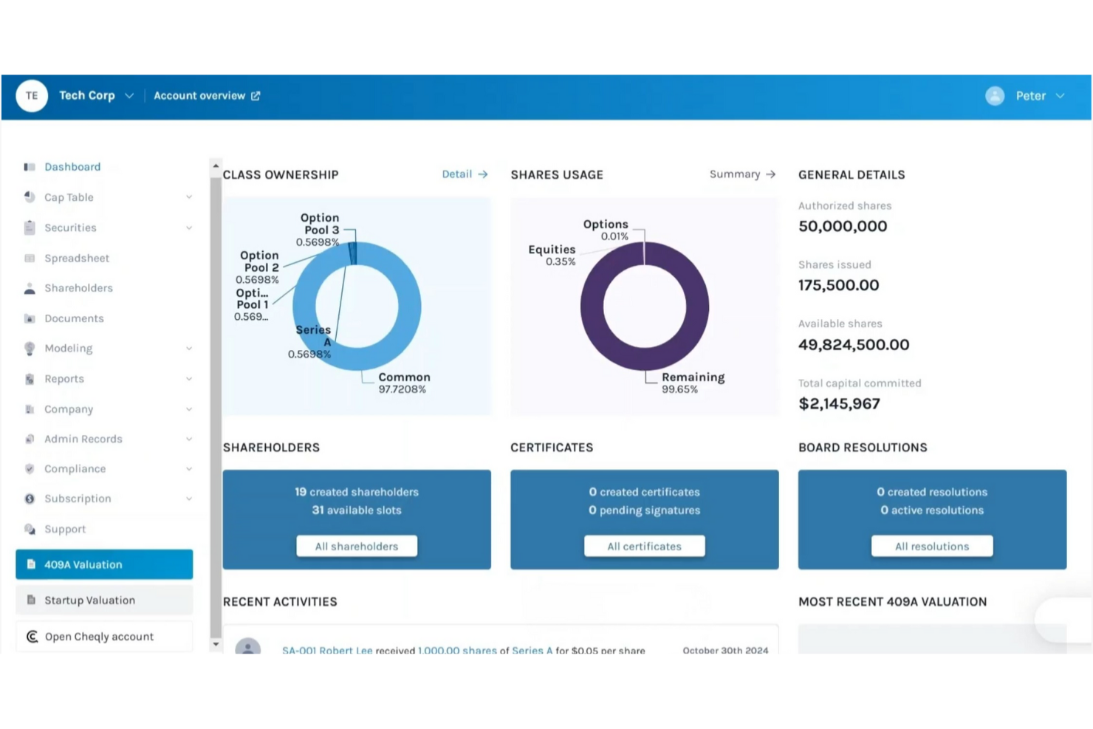
Task: Open the 409A Valuation menu item
Action: coord(104,564)
